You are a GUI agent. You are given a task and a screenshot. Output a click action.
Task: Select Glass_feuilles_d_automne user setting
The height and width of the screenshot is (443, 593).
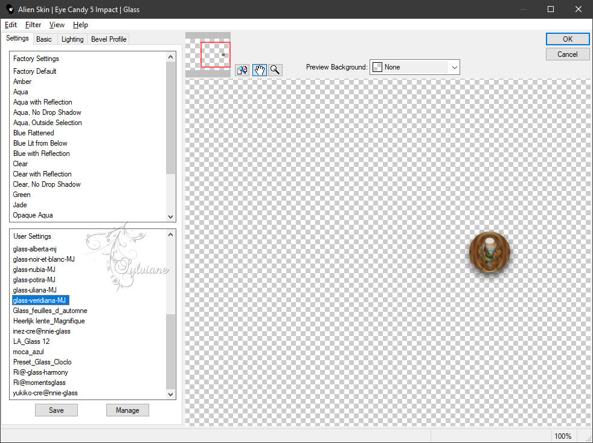point(50,311)
